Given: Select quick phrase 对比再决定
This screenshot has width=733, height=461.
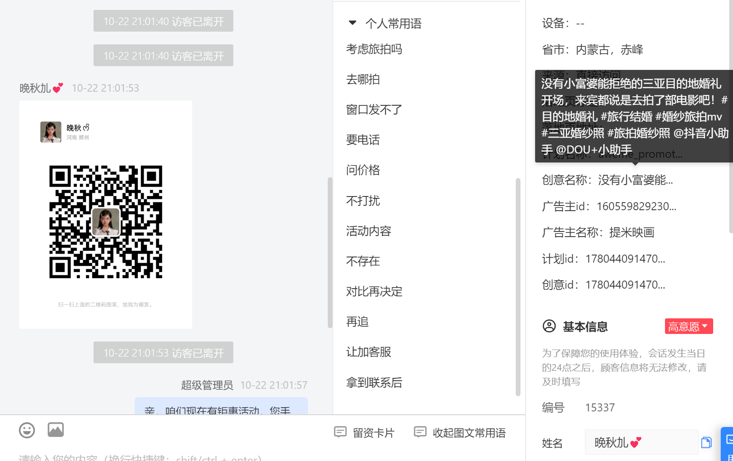Looking at the screenshot, I should (374, 291).
